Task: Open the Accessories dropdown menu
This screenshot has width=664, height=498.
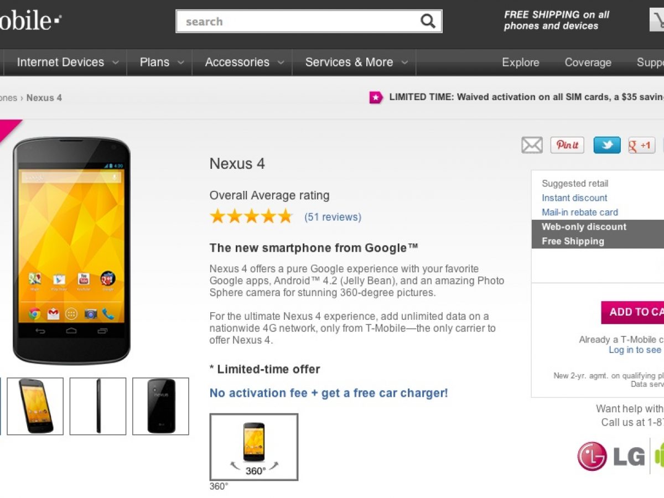Action: 244,63
